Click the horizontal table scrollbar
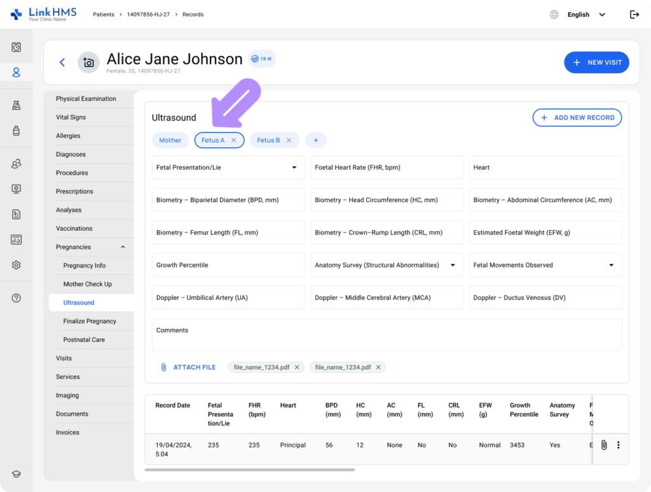This screenshot has height=492, width=651. (249, 470)
